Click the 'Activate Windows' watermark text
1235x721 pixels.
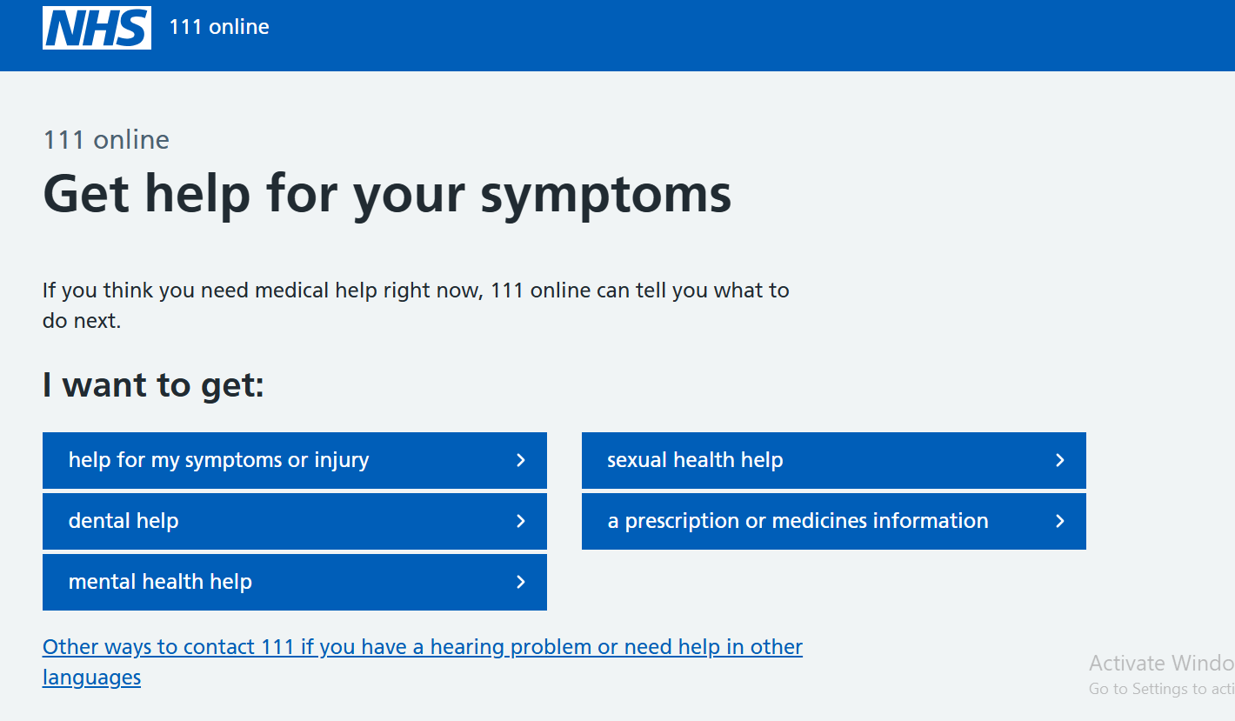(1161, 664)
